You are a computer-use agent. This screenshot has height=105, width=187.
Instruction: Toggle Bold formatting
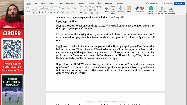[x=39, y=12]
